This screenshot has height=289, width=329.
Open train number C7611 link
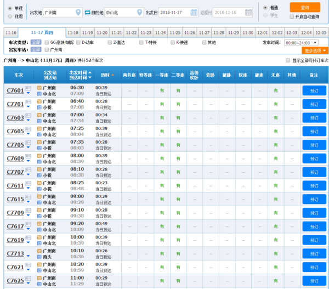pyautogui.click(x=15, y=185)
